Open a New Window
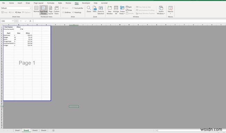The width and height of the screenshot is (226, 133). (x=110, y=10)
